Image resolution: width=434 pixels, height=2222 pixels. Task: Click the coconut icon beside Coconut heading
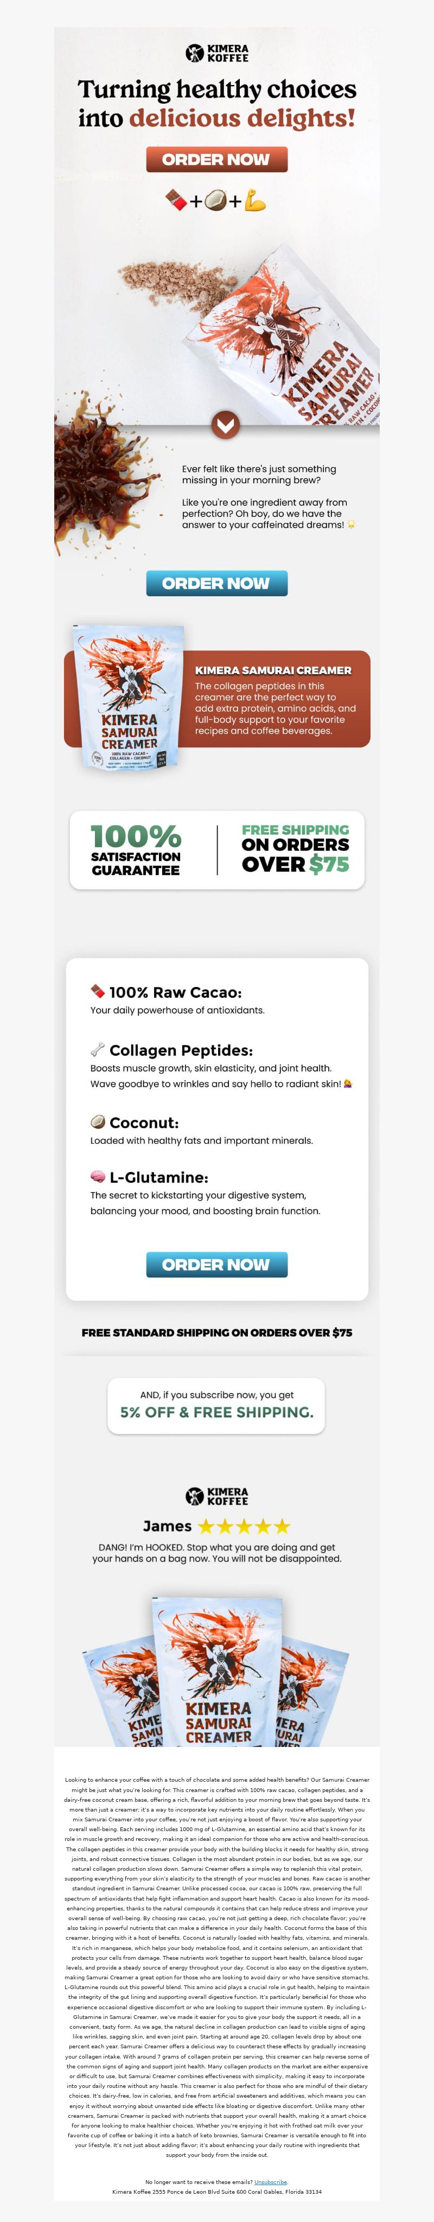click(x=98, y=1122)
